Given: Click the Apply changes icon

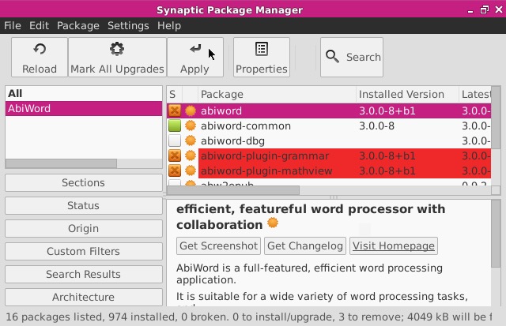Looking at the screenshot, I should (x=194, y=51).
